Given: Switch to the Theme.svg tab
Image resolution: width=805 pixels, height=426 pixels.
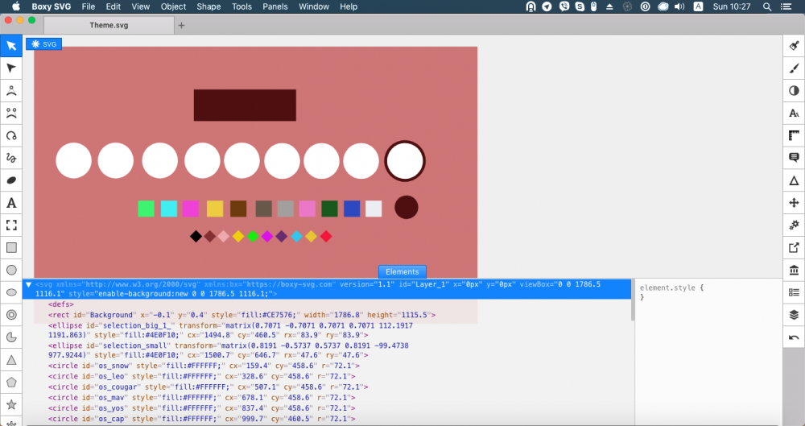Looking at the screenshot, I should [x=109, y=25].
